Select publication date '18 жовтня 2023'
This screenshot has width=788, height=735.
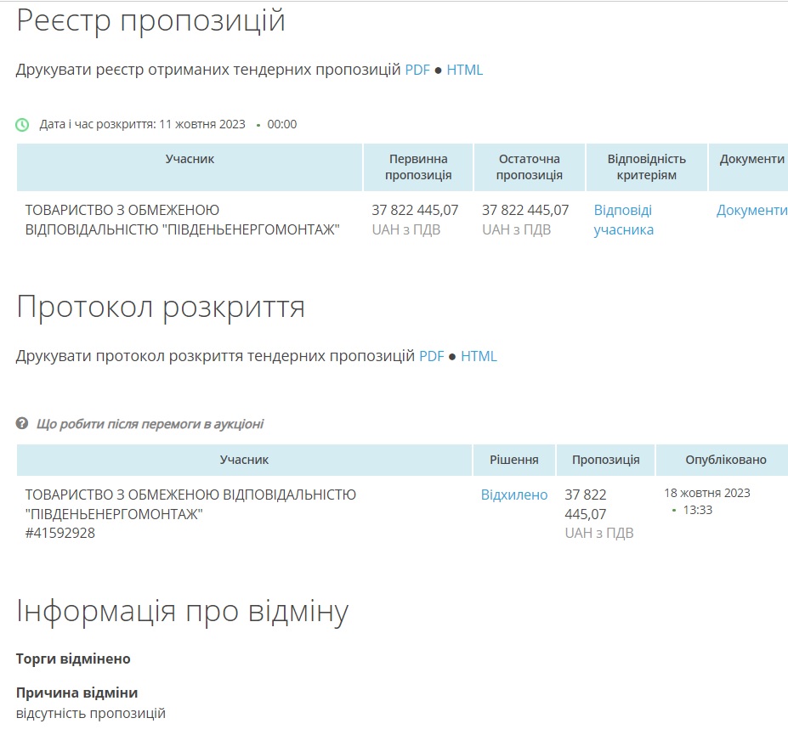[x=707, y=493]
